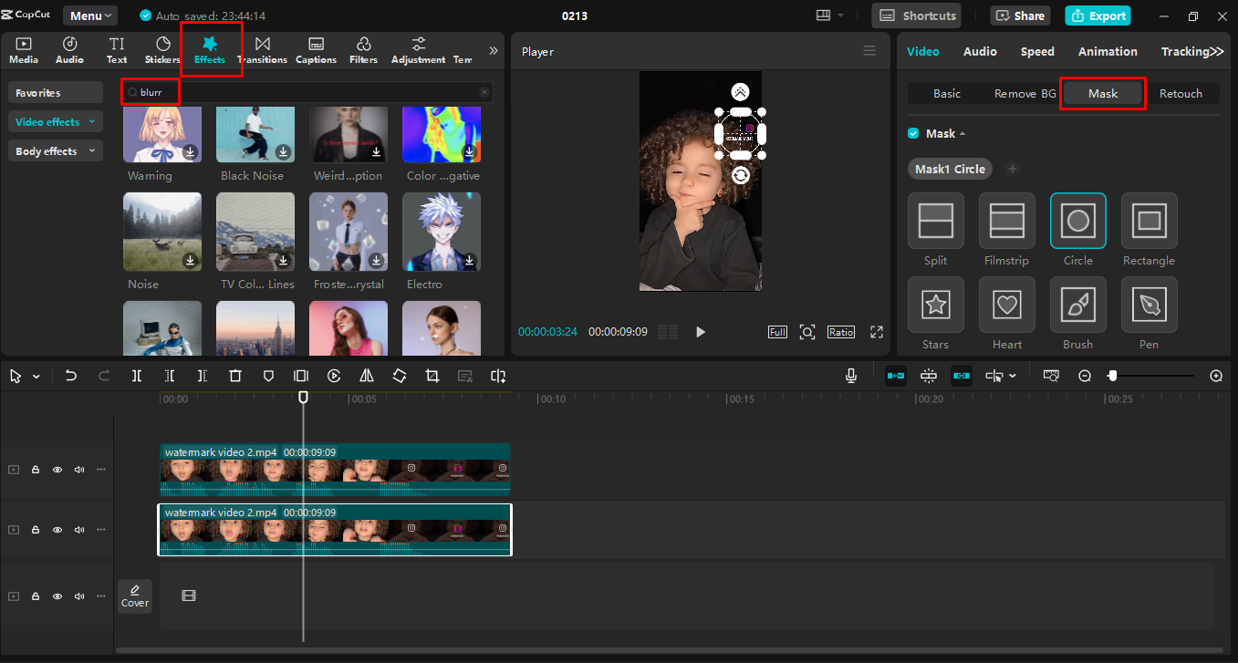The image size is (1238, 663).
Task: Mirror the selected clip
Action: (367, 375)
